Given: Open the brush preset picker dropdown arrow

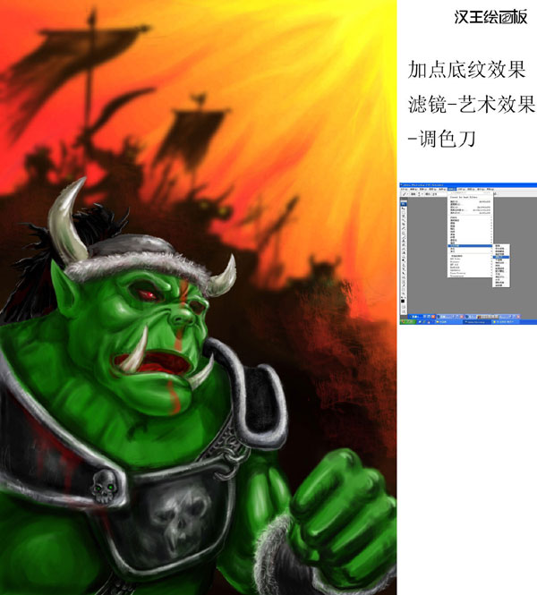Looking at the screenshot, I should click(x=421, y=194).
